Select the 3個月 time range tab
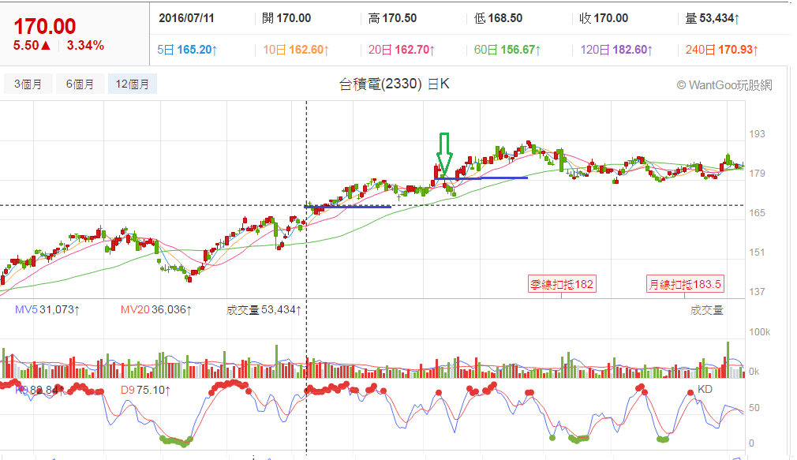 point(28,84)
